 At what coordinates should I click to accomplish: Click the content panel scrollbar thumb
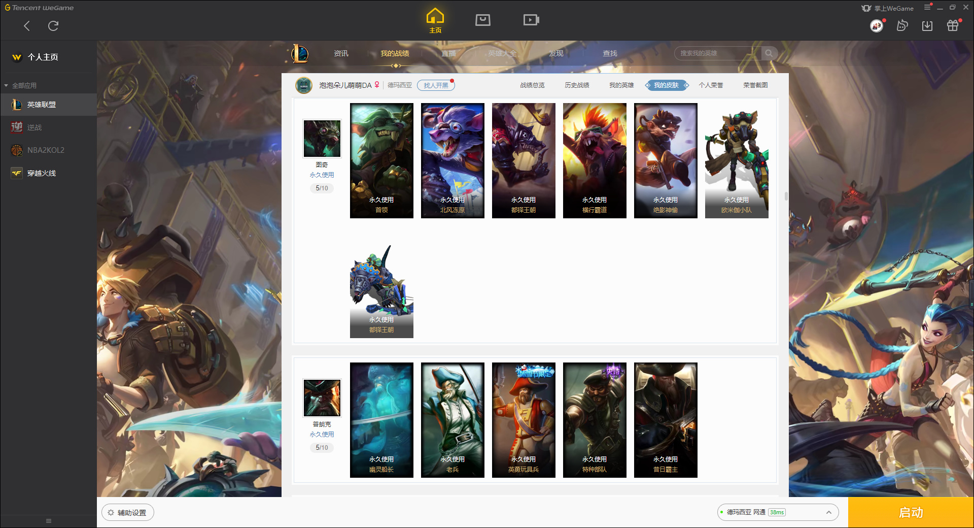point(786,196)
